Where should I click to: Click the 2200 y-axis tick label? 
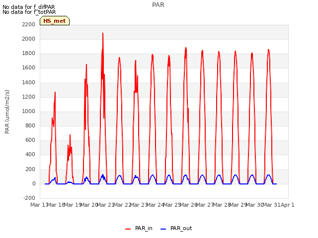[29, 24]
